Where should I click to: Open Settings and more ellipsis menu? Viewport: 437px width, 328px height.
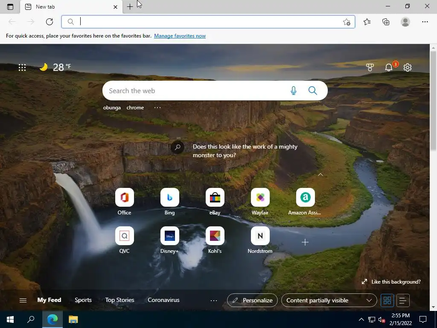tap(425, 22)
